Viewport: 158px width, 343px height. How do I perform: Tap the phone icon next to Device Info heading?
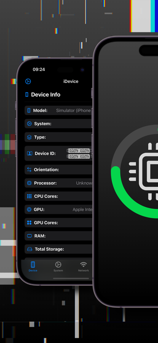pos(27,94)
